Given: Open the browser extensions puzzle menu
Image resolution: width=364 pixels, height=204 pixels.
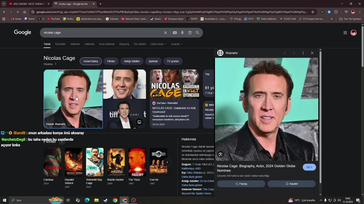Looking at the screenshot, I should pyautogui.click(x=336, y=12).
